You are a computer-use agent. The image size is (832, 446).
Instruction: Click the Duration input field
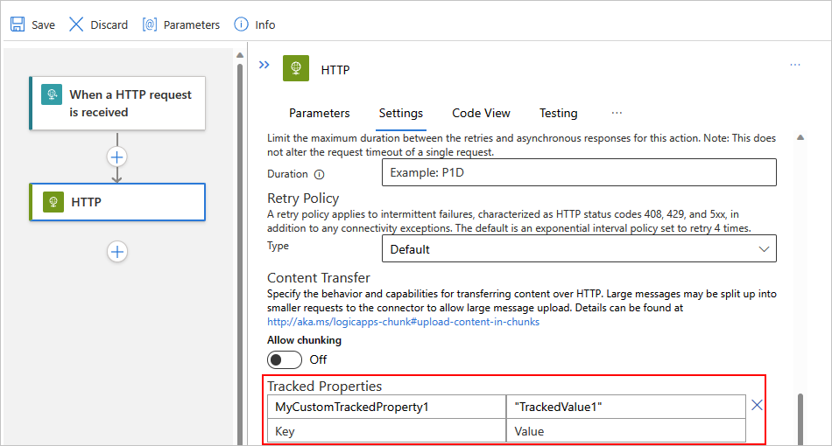(579, 172)
